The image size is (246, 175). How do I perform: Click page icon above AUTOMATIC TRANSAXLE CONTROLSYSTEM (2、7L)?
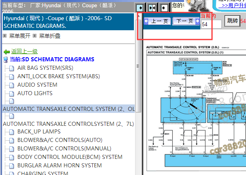click(11, 116)
